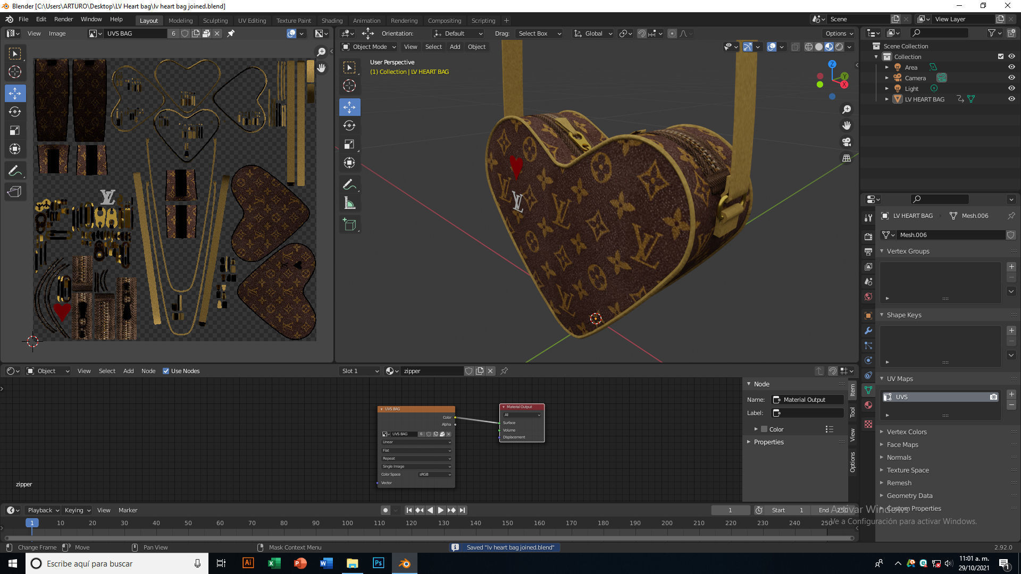The width and height of the screenshot is (1021, 574).
Task: Click the Pan hand icon in UV editor
Action: pos(321,67)
